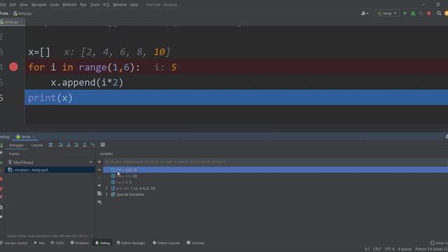
Task: Click the red Stop icon in debug sidebar
Action: click(1, 179)
